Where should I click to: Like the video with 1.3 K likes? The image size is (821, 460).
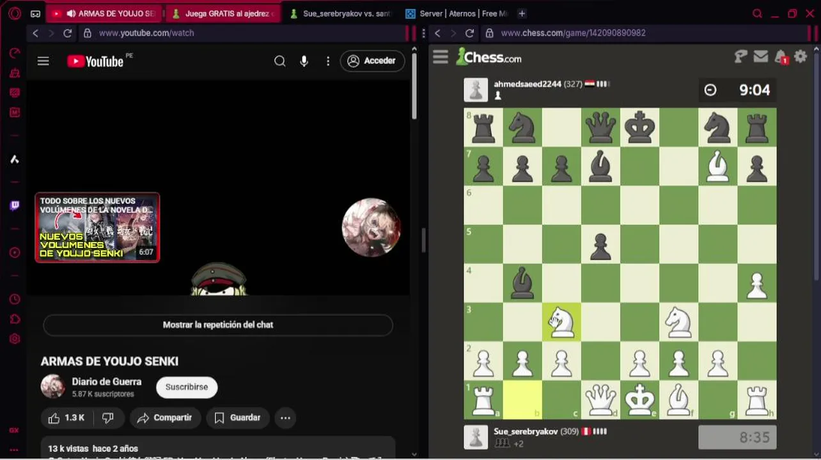pos(66,417)
